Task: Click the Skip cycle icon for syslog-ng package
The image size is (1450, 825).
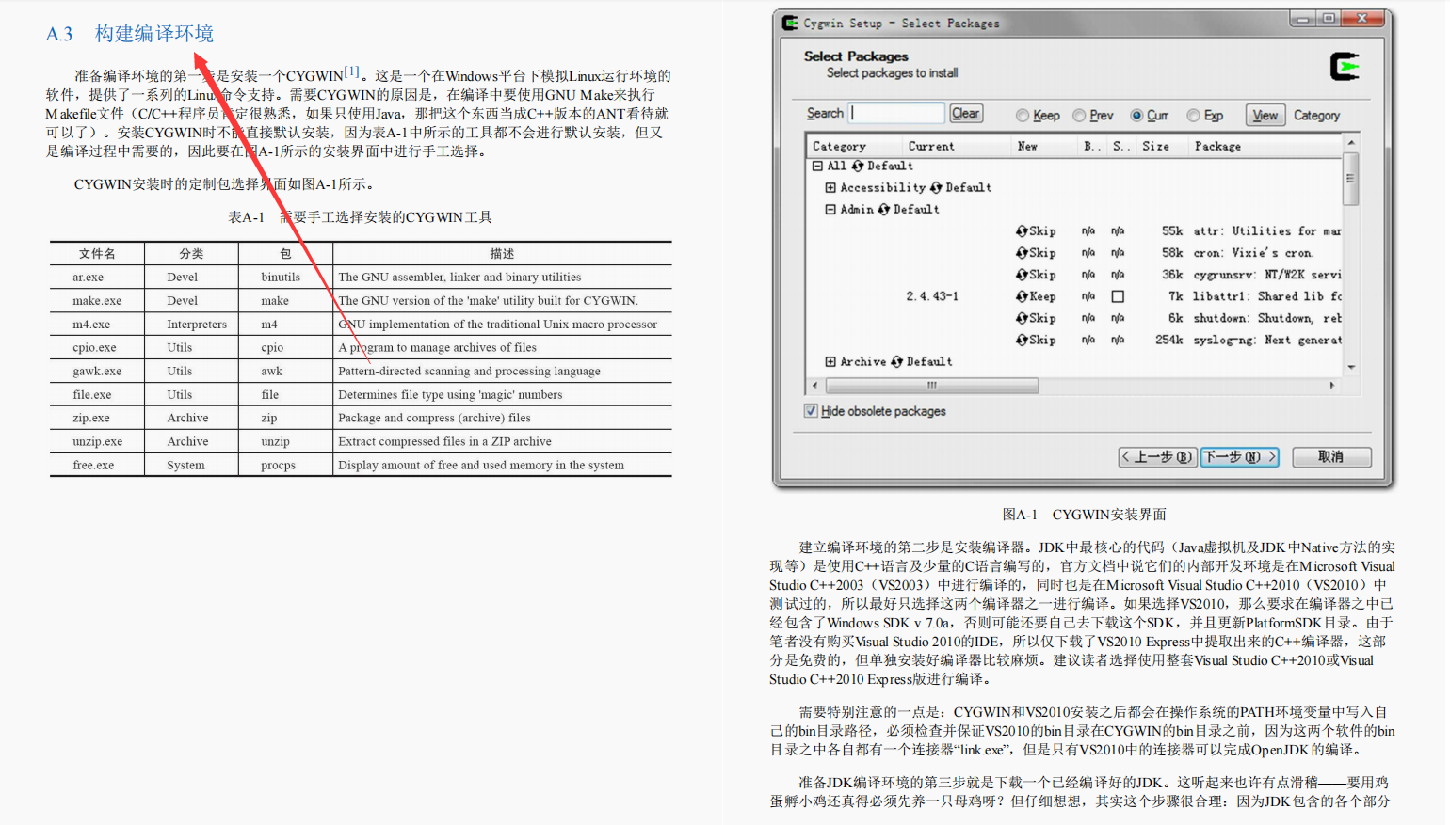Action: tap(1022, 340)
